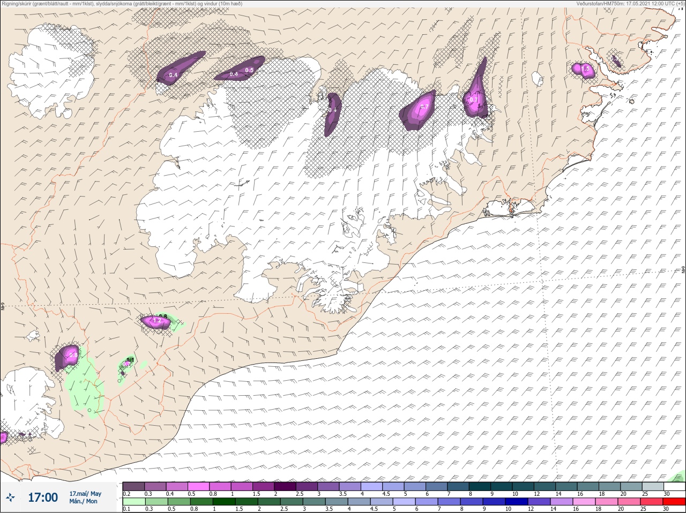Screen dimensions: 686x513
Task: Click the 'Rigning/skúrir' legend title text at the top
Action: pos(17,3)
